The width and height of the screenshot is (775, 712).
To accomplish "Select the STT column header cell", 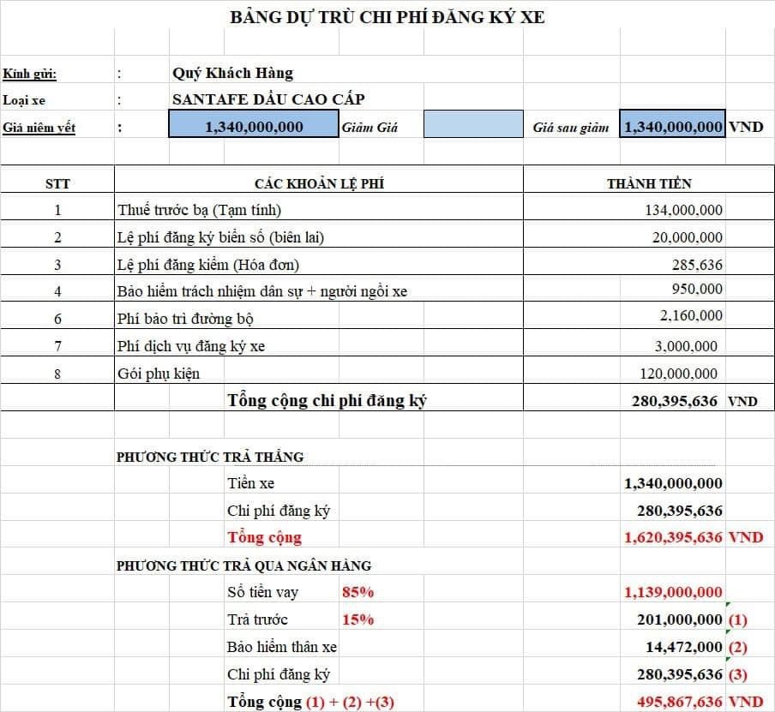I will (57, 182).
